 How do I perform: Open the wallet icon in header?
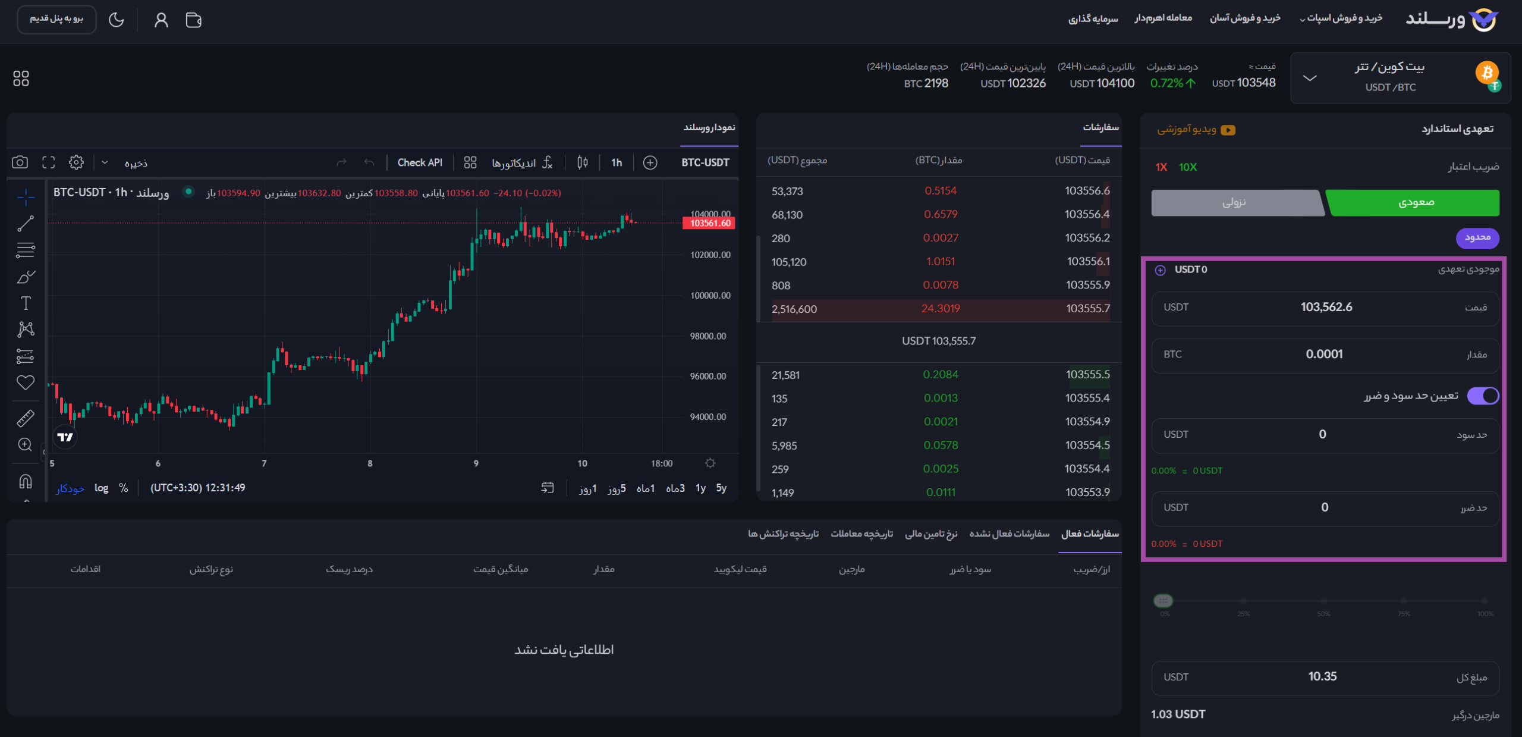click(193, 20)
